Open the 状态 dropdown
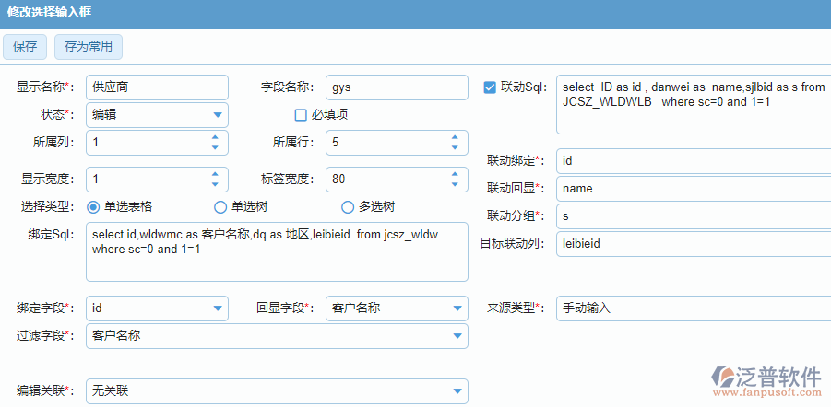This screenshot has width=831, height=407. click(x=217, y=115)
